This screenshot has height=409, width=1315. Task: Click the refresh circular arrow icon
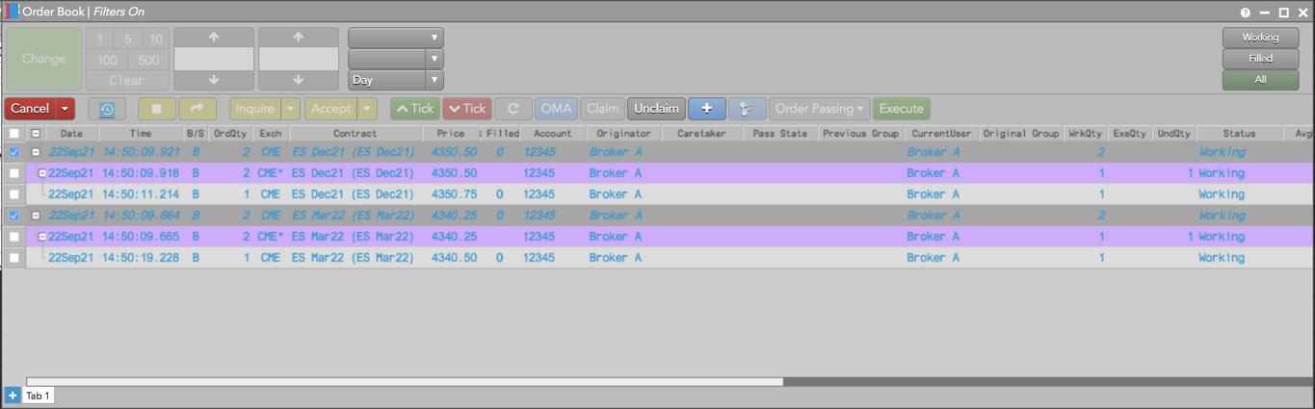pos(513,109)
